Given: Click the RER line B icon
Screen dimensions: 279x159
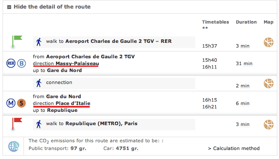Looking at the screenshot, I should pyautogui.click(x=21, y=63).
